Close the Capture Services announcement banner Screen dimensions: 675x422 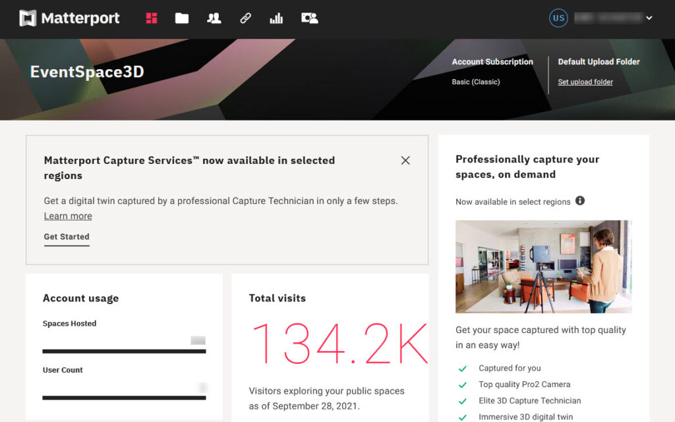405,160
